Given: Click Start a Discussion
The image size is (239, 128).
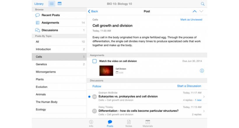Looking at the screenshot, I should 189,86.
